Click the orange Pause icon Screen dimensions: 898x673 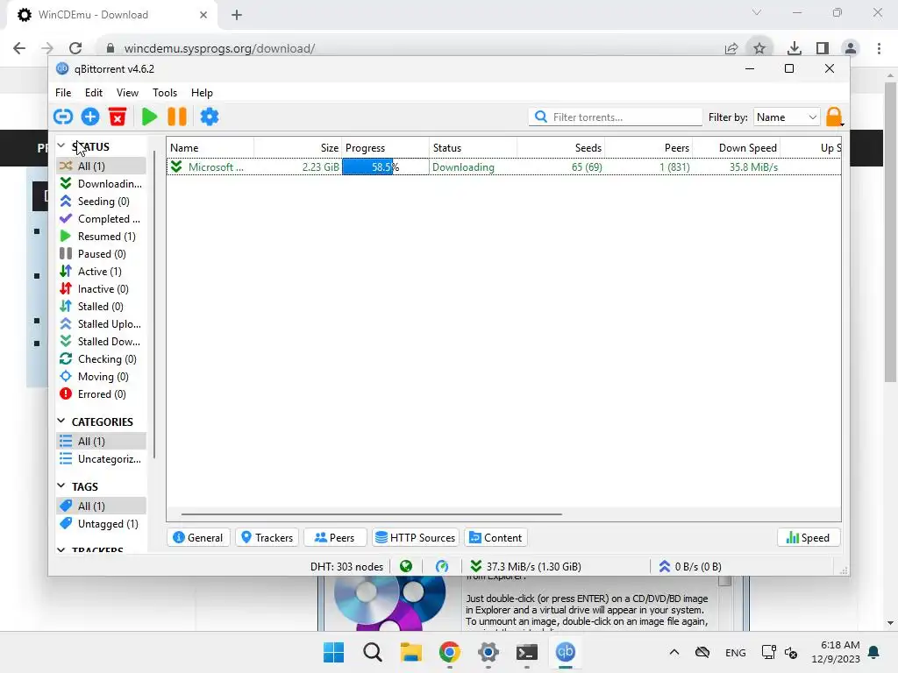[177, 117]
